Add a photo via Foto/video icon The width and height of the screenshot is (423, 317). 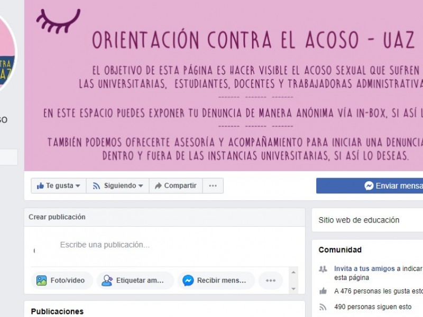(x=42, y=281)
